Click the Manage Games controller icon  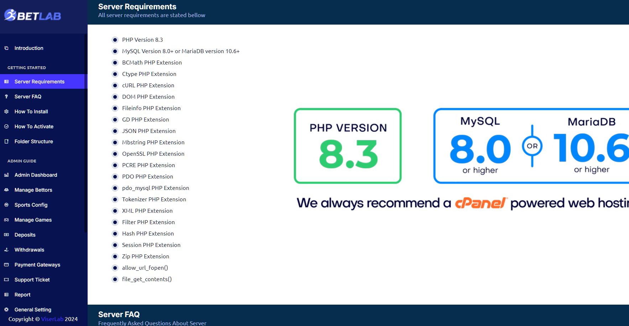click(x=6, y=220)
